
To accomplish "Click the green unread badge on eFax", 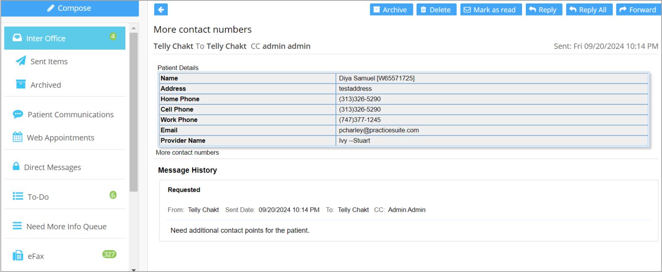I will (109, 254).
